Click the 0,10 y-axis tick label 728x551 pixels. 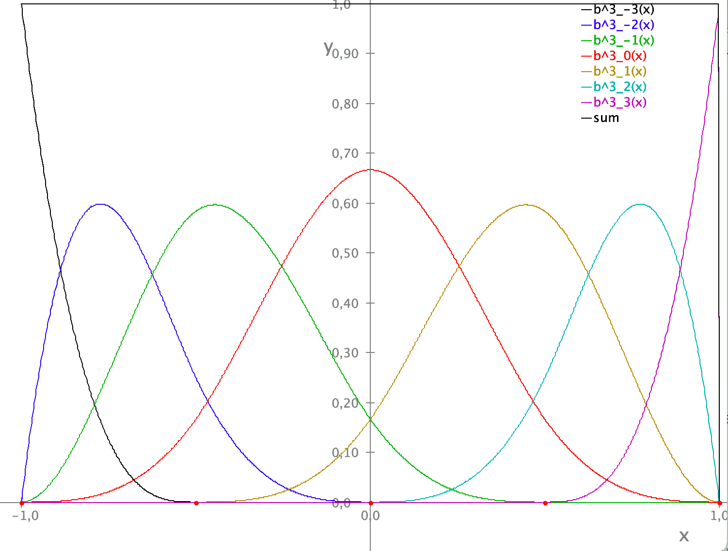[345, 453]
